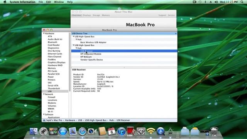Switch to Displays tab in About This Mac
The height and width of the screenshot is (139, 247).
pos(87,15)
